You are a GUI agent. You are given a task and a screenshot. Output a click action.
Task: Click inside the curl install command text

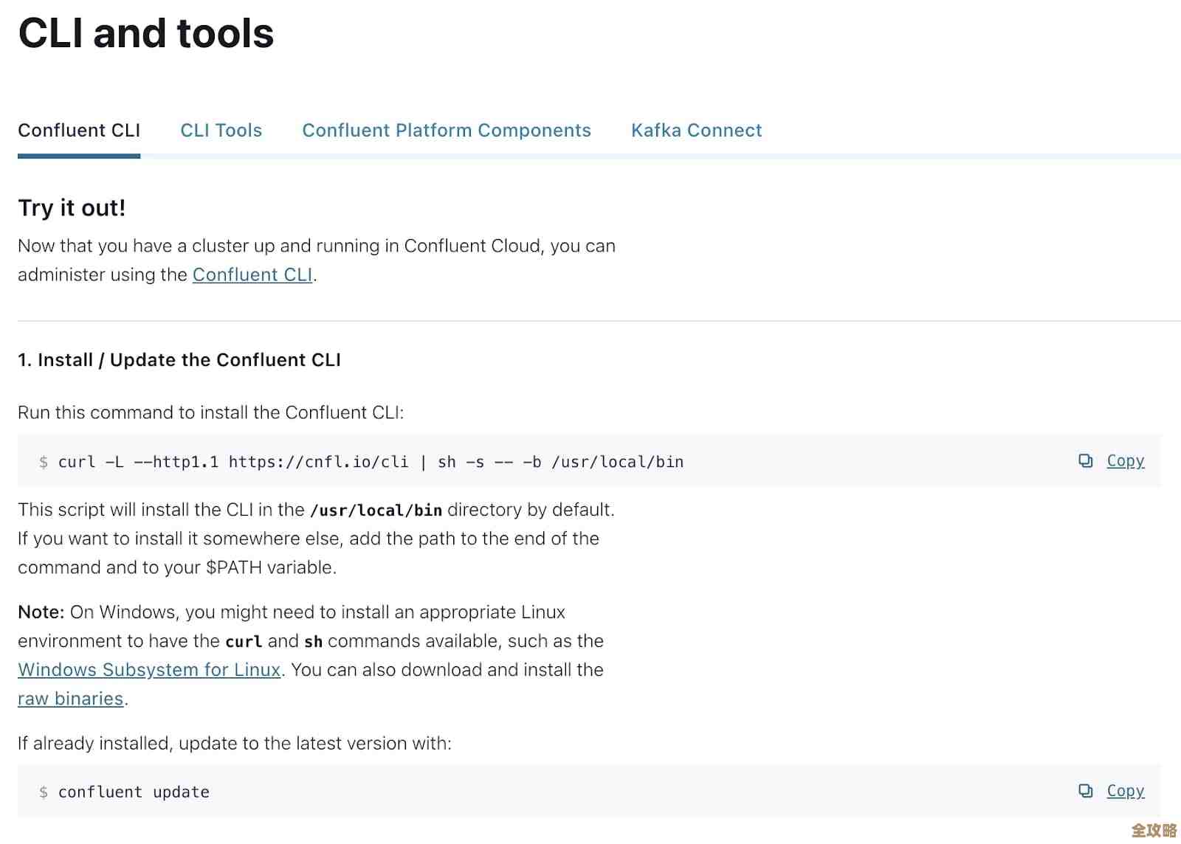coord(371,463)
